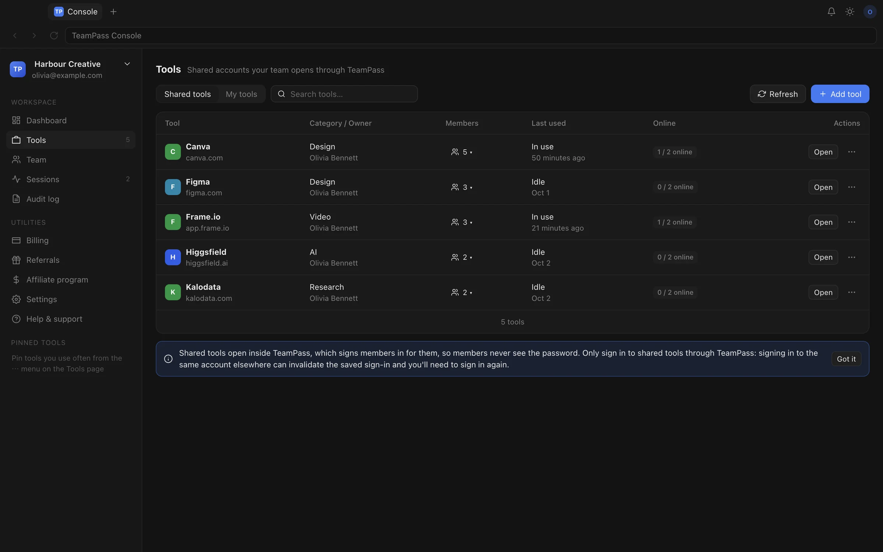
Task: Click Figma's 0 / 2 online badge
Action: click(x=675, y=187)
